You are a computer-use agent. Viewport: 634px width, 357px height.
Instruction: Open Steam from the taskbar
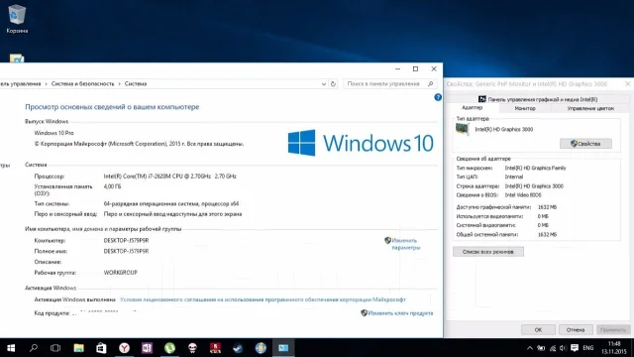(x=238, y=348)
